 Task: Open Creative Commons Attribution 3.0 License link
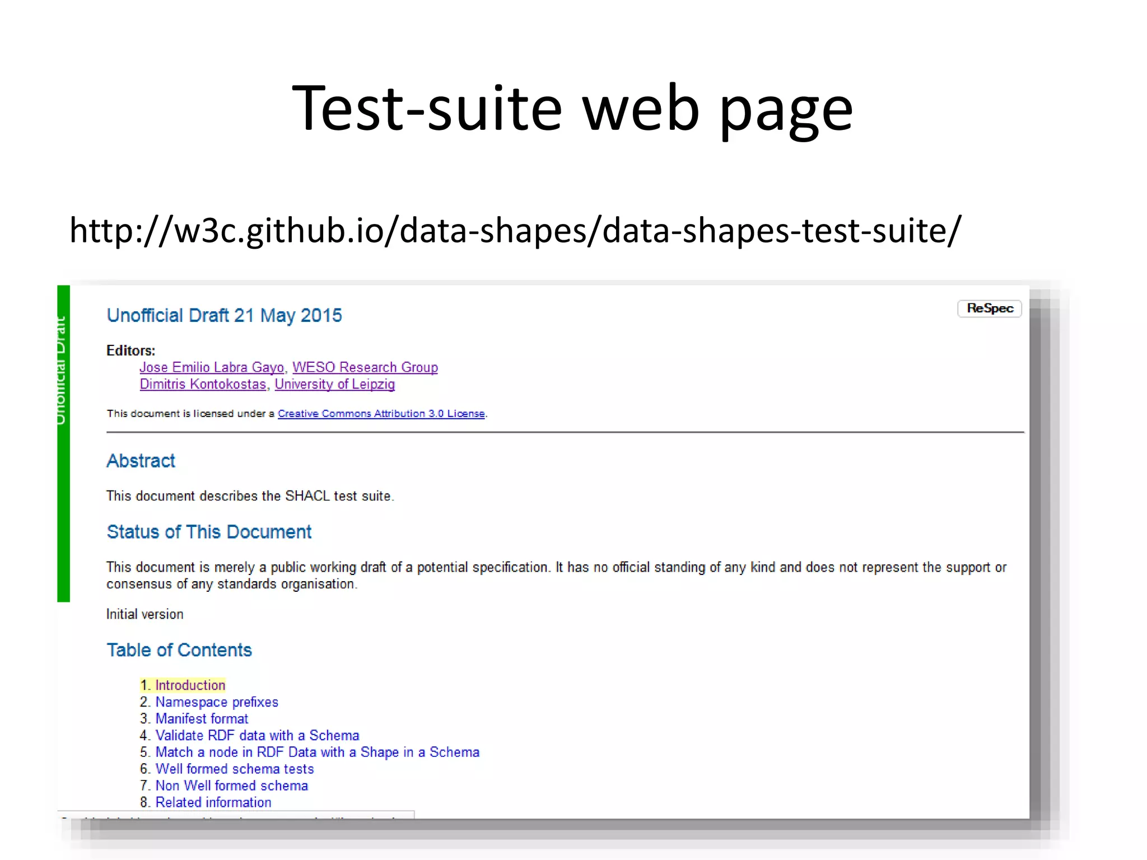381,414
